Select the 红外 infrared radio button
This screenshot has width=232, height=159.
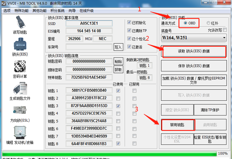click(x=208, y=23)
